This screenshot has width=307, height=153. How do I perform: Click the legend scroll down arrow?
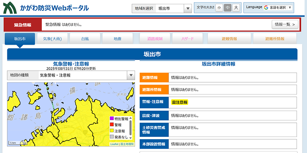click(130, 138)
